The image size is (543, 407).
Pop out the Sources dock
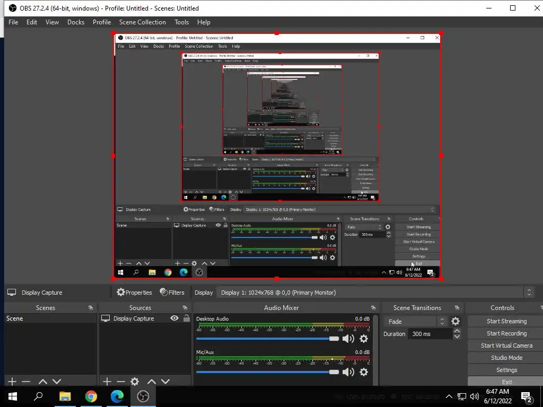point(185,308)
